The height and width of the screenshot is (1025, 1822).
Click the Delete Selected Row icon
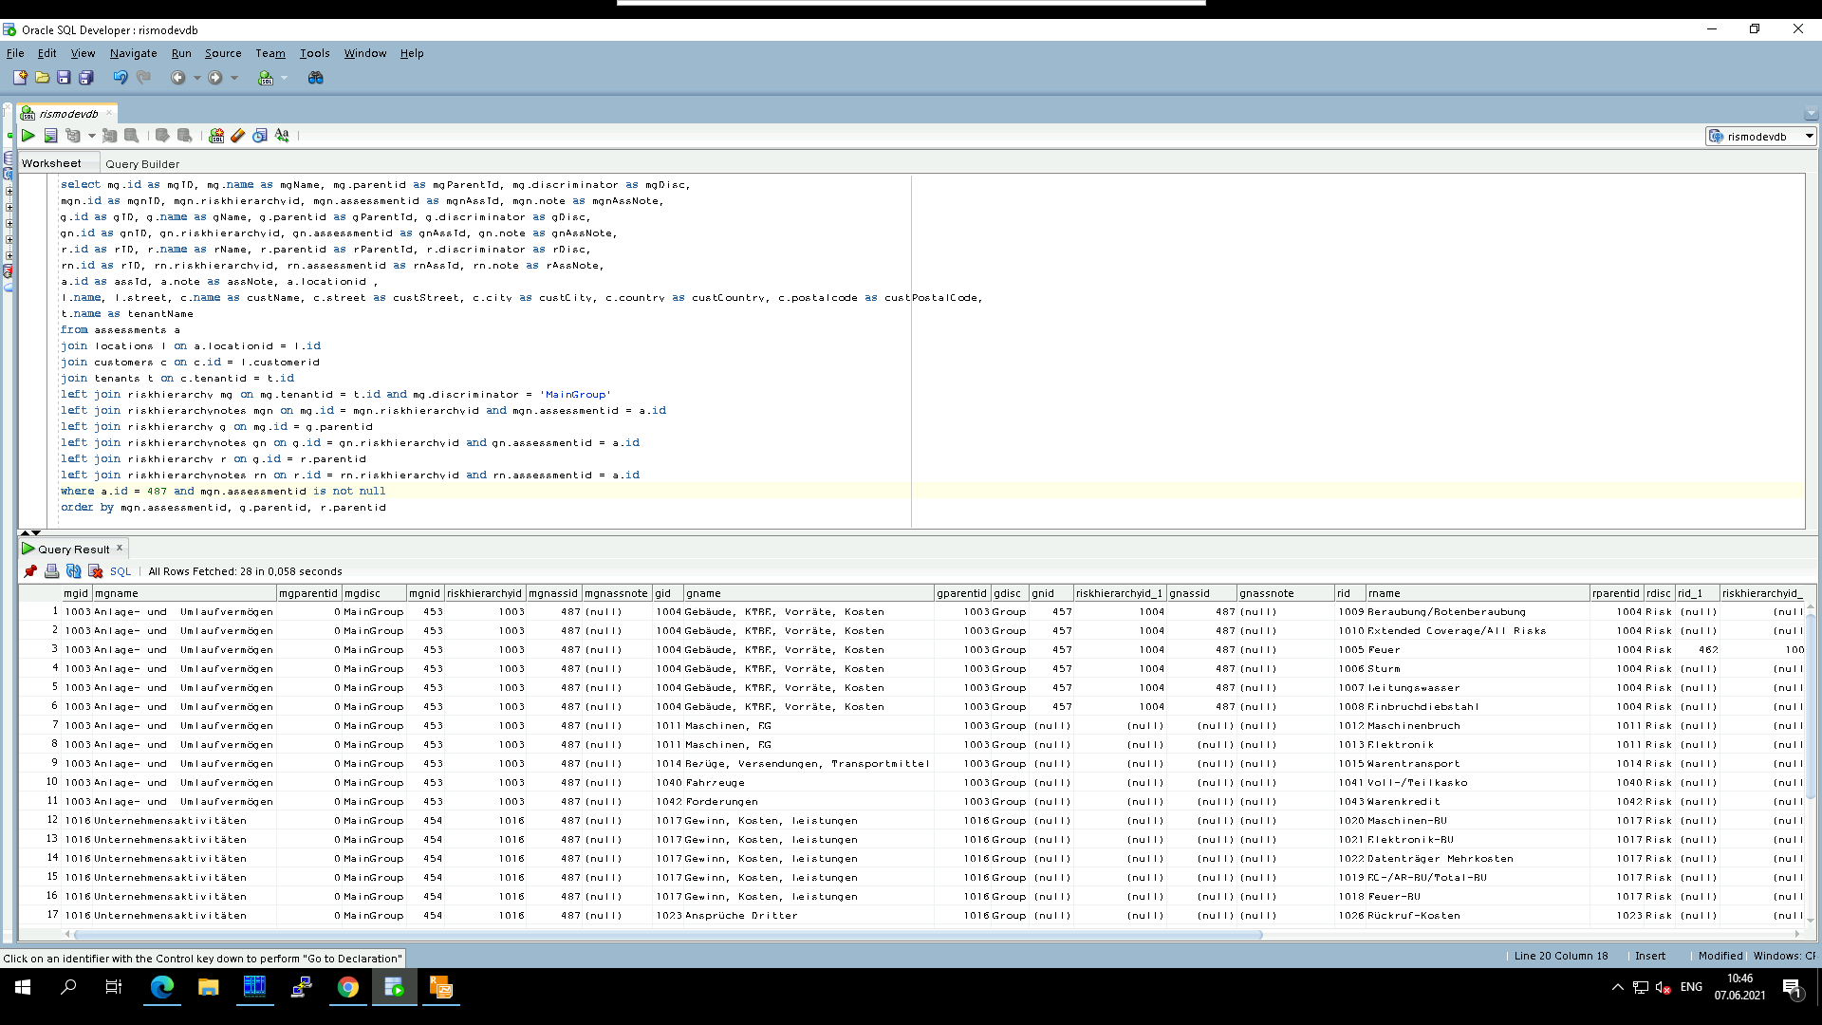tap(95, 571)
